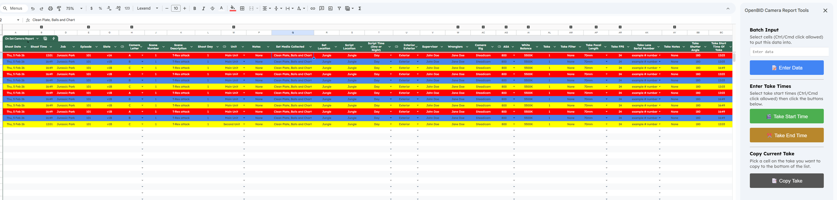Screen dimensions: 837x200
Task: Close the OpenBID Camera Report Tools sidebar
Action: coord(825,11)
